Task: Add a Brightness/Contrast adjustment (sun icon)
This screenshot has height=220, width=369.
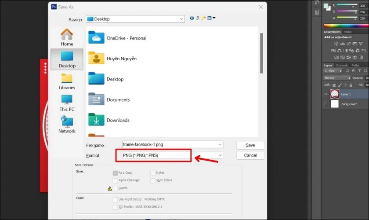Action: coord(336,44)
